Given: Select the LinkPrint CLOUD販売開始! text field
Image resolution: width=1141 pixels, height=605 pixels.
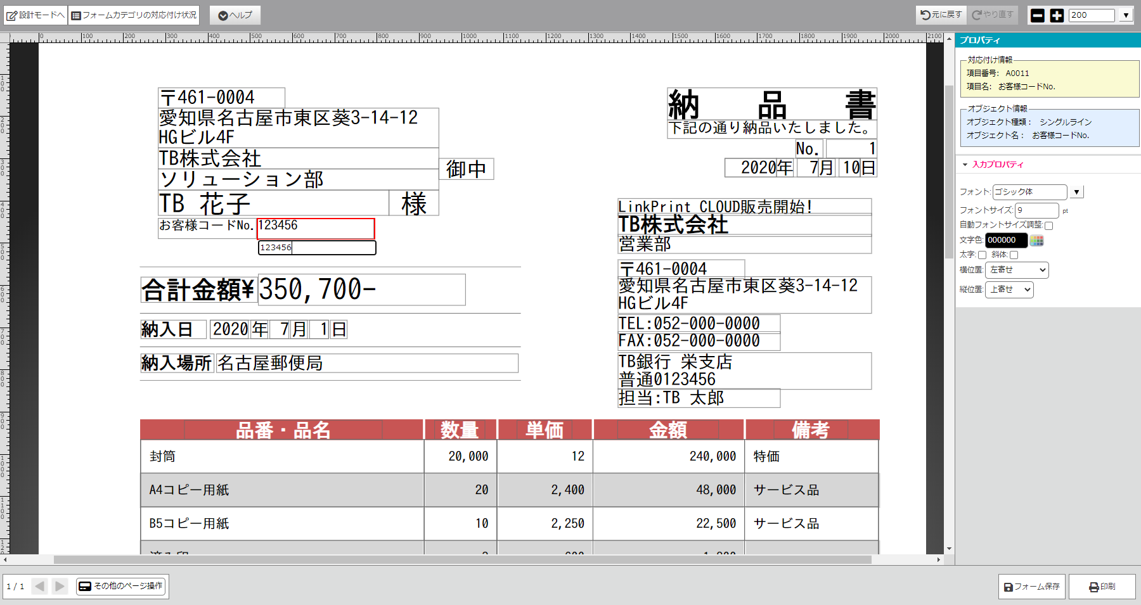Looking at the screenshot, I should [744, 207].
